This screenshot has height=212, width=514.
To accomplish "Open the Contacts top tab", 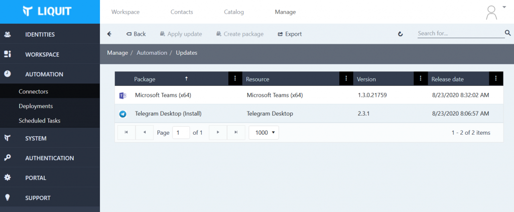I will [182, 12].
